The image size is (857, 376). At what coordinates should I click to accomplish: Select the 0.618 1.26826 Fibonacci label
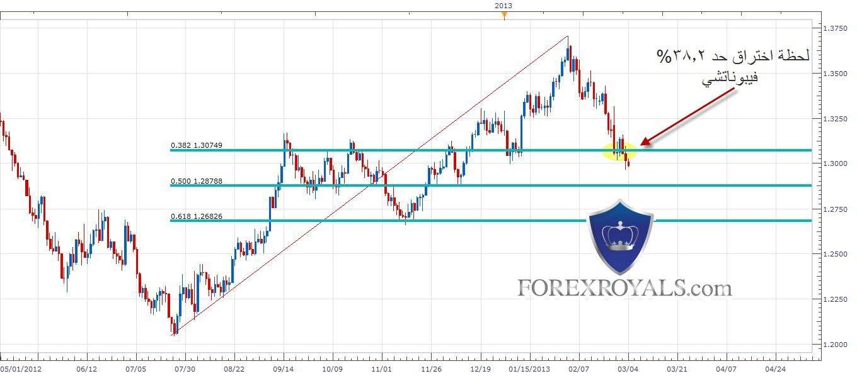pyautogui.click(x=197, y=216)
